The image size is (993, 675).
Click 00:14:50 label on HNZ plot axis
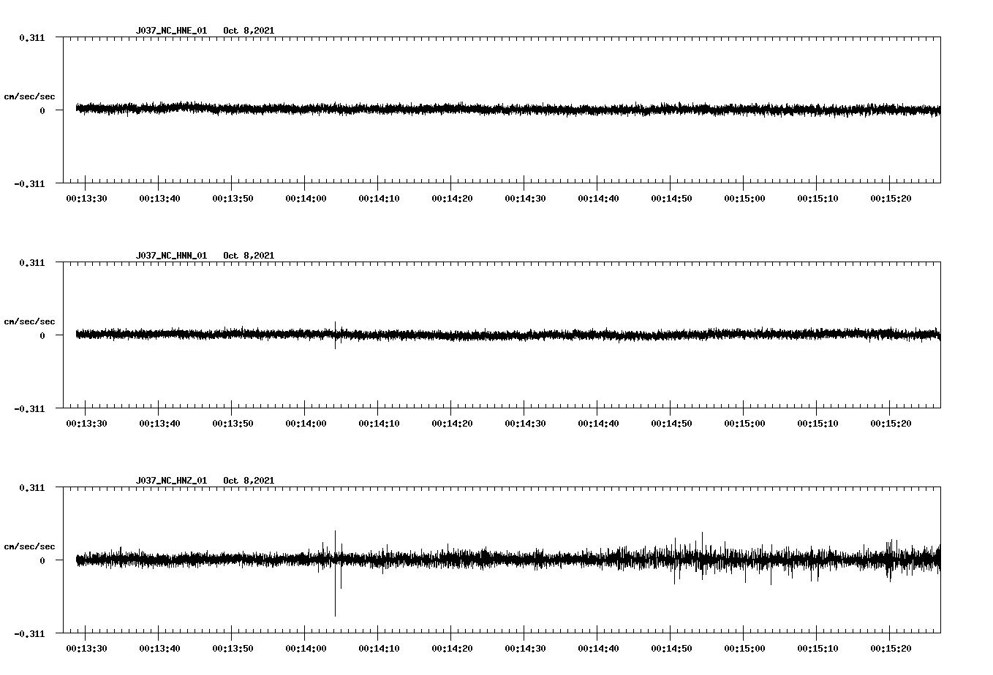click(671, 649)
